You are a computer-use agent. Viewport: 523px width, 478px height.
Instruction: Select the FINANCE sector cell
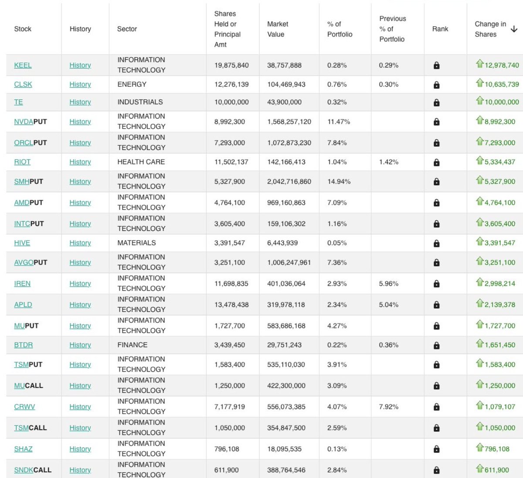coord(132,345)
